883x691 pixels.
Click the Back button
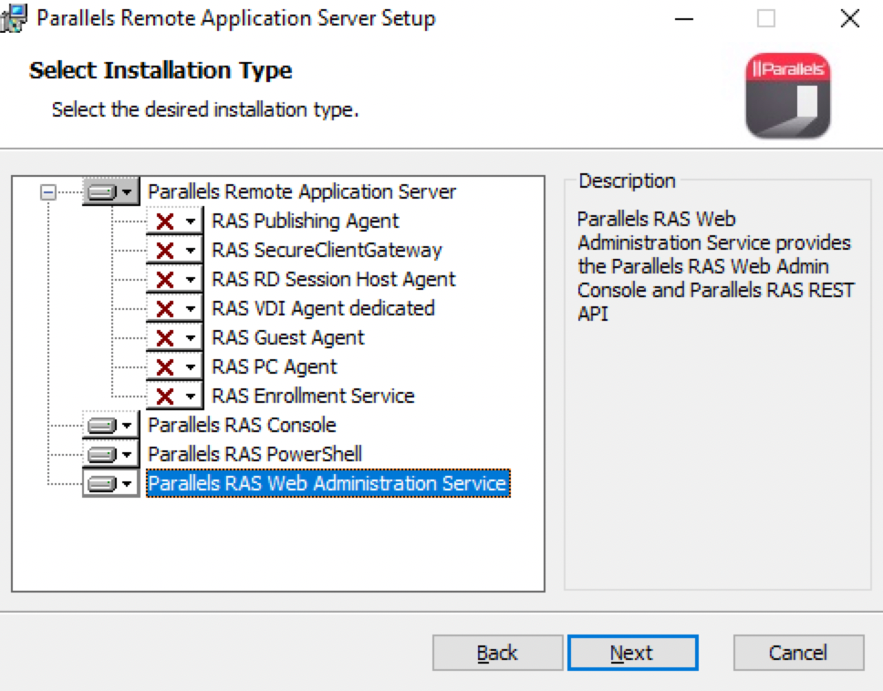click(498, 653)
